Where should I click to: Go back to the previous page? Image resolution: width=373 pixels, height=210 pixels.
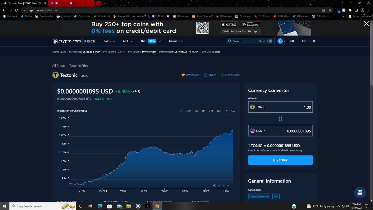pos(4,10)
